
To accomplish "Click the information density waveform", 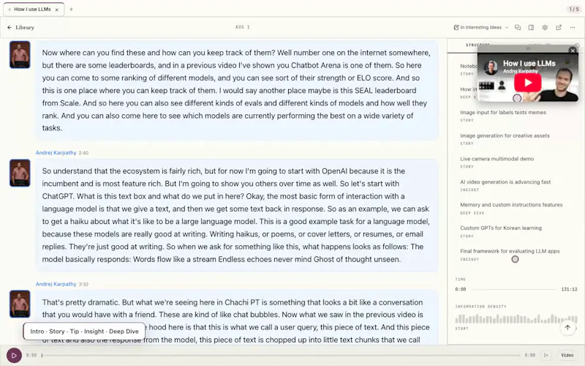I will tap(516, 319).
